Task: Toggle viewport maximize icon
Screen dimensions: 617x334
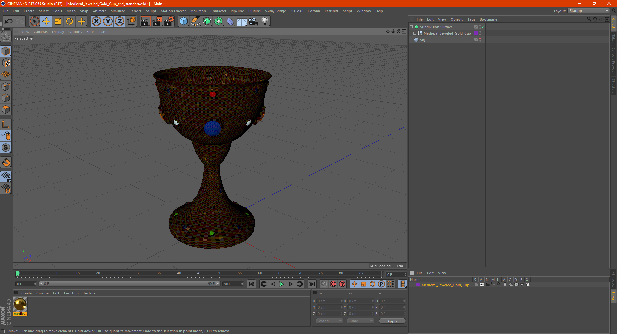Action: pyautogui.click(x=404, y=31)
